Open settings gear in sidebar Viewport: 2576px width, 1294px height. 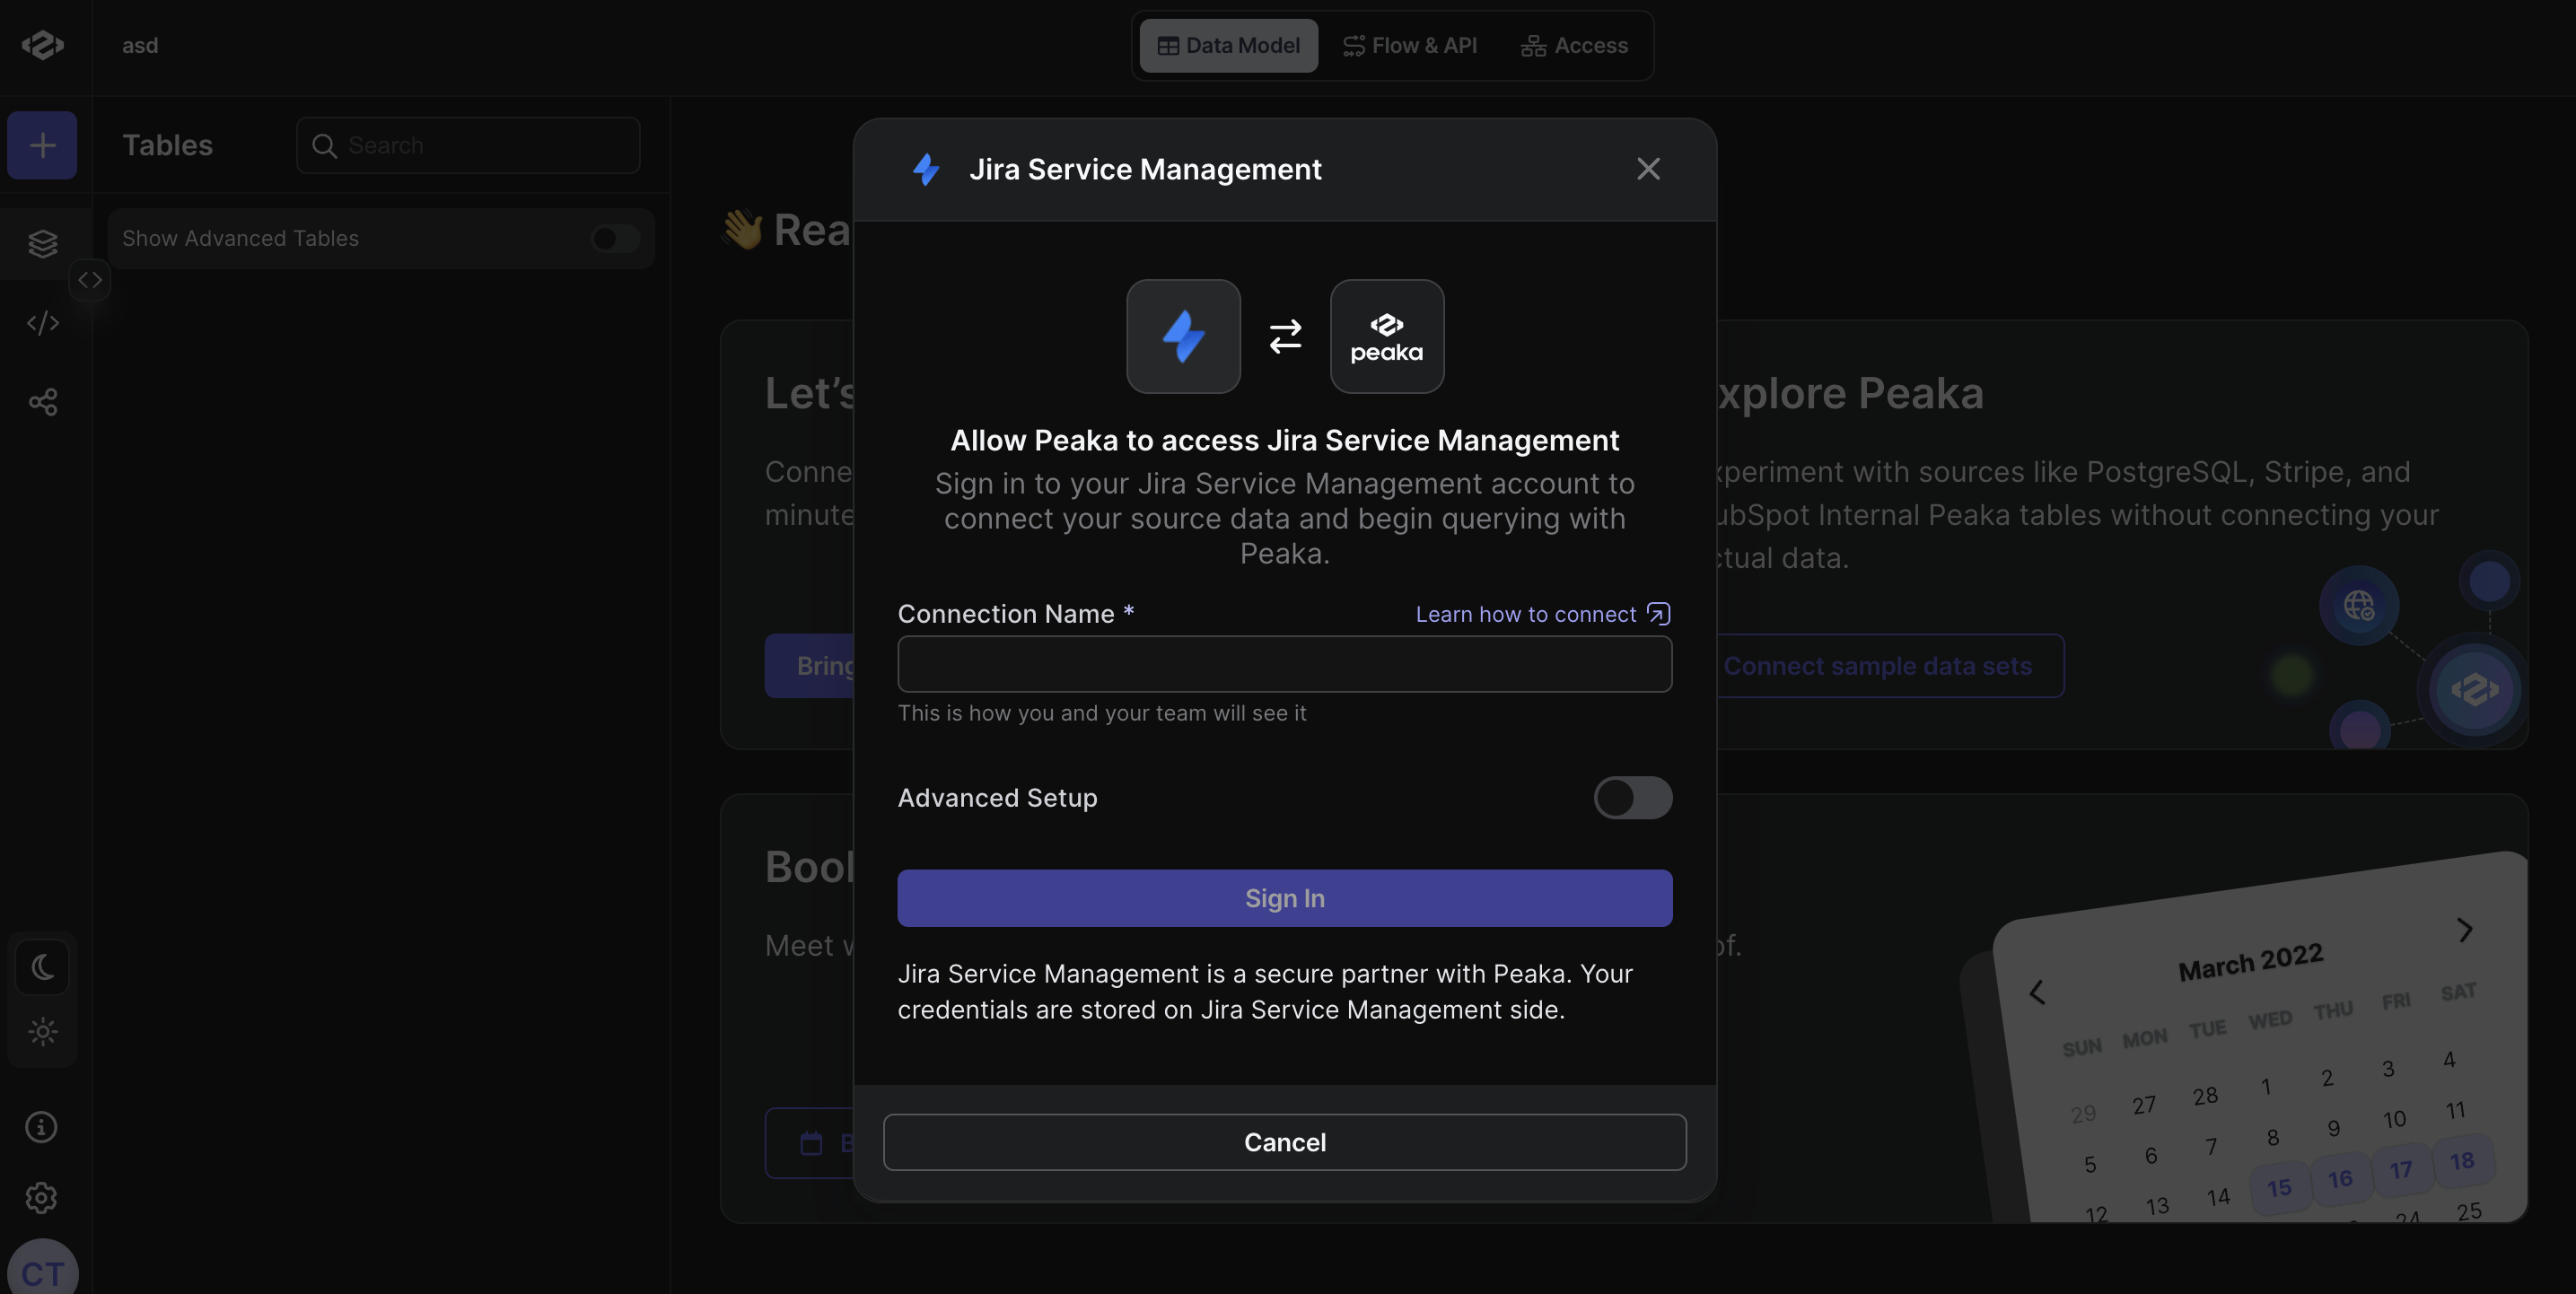[x=41, y=1197]
